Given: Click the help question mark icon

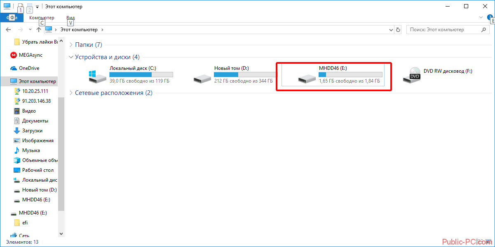Looking at the screenshot, I should tap(490, 17).
